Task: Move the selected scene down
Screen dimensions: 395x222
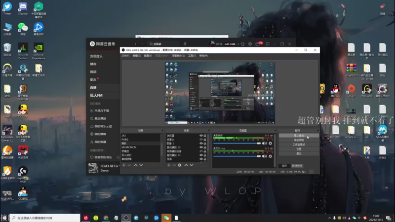Action: click(141, 165)
